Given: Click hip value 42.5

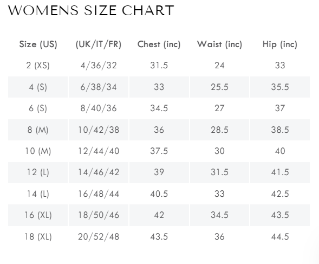Looking at the screenshot, I should [280, 194].
